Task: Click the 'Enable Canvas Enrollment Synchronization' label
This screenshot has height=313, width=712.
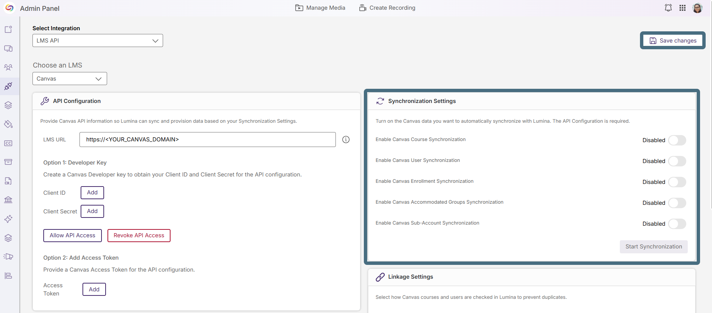Action: click(424, 181)
